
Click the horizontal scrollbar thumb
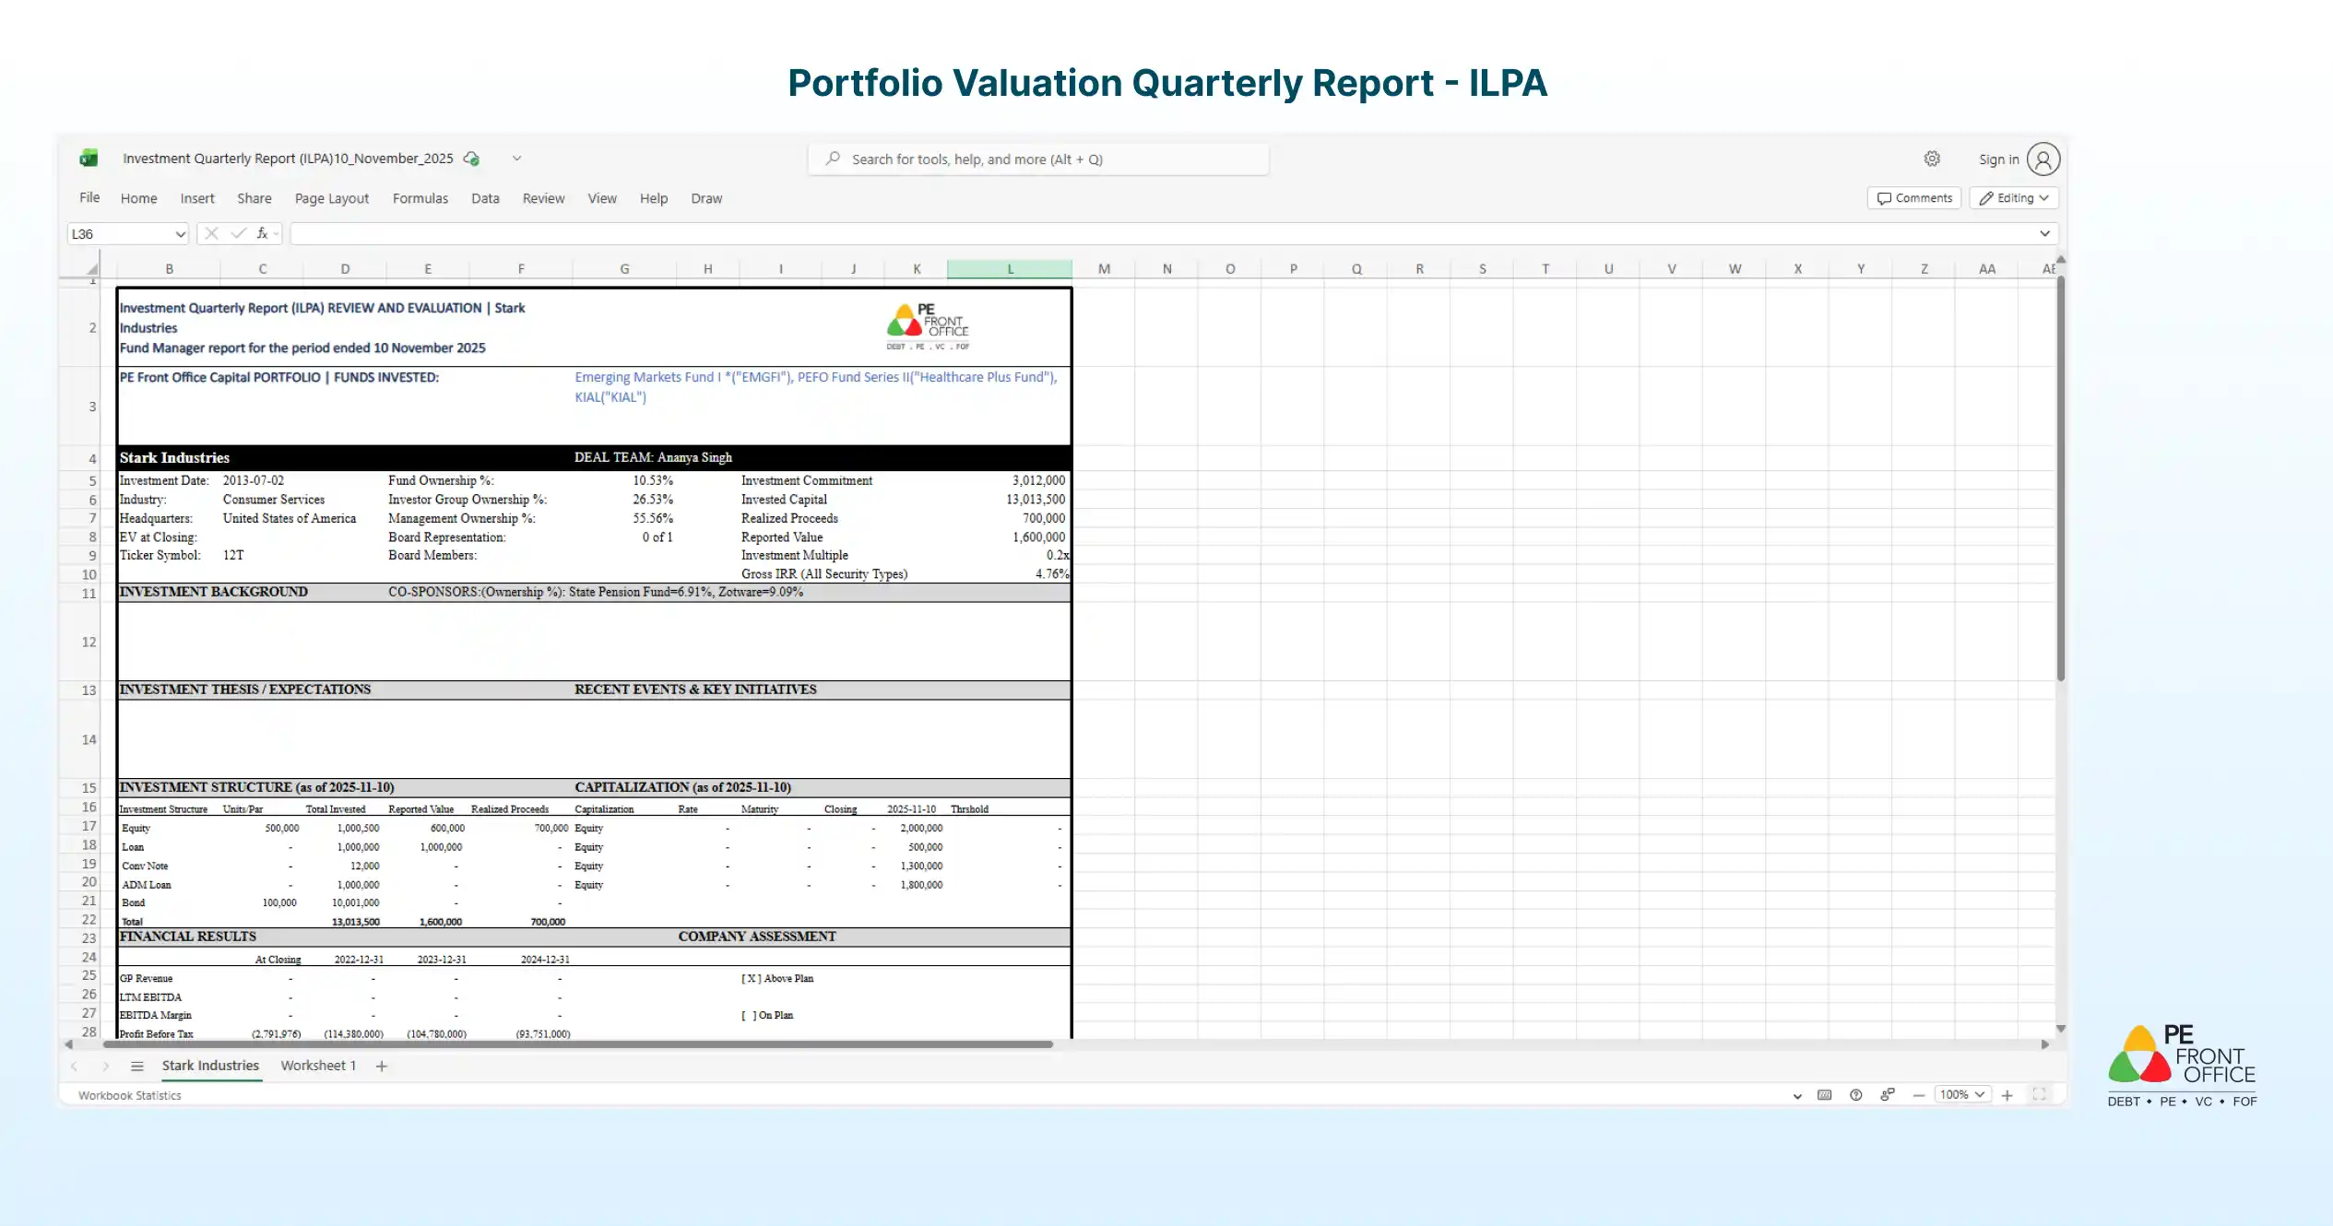577,1044
